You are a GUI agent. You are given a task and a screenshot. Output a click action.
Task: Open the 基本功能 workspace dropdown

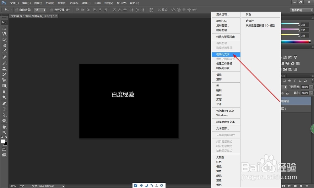(301, 10)
